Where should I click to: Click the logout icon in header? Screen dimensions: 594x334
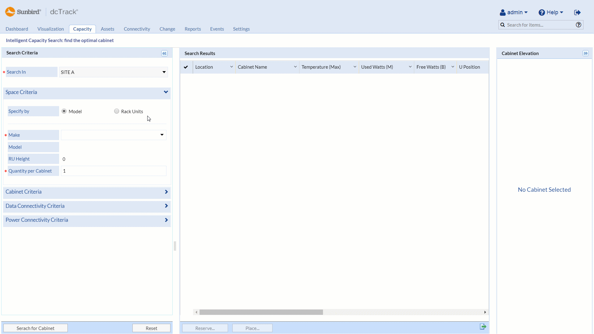577,12
